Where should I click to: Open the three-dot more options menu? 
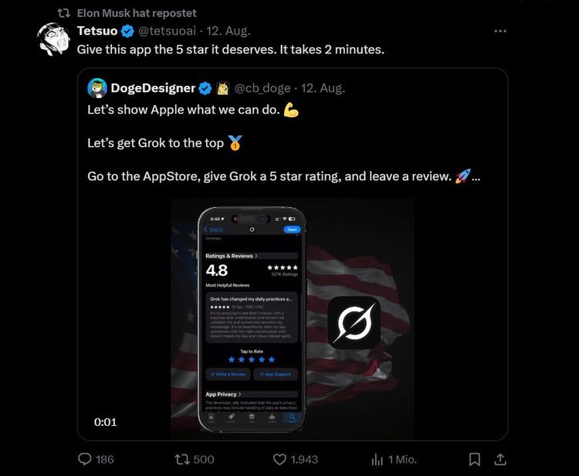(x=500, y=31)
